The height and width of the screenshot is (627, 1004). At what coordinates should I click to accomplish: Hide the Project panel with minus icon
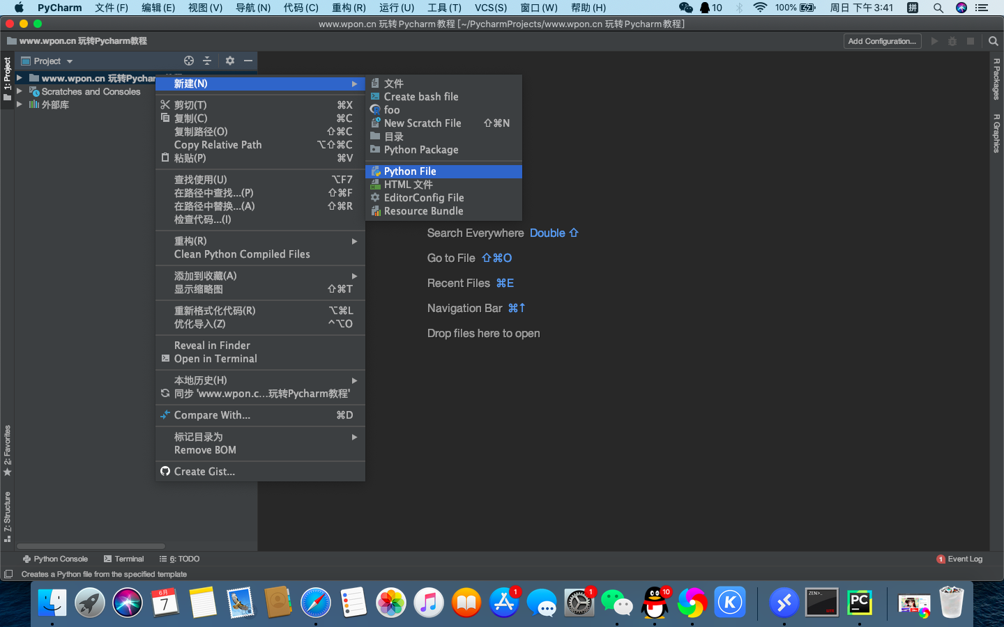click(x=248, y=61)
